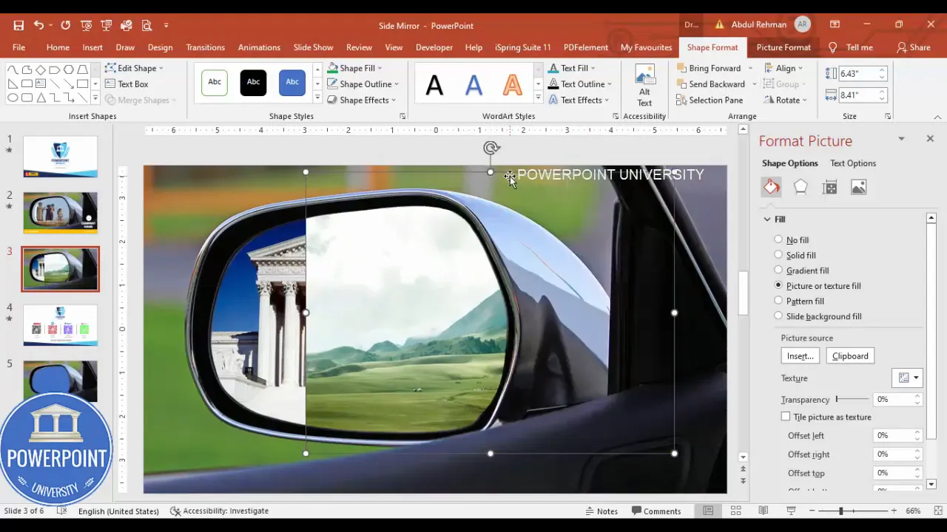Click the Share button
The width and height of the screenshot is (947, 532).
[x=914, y=47]
